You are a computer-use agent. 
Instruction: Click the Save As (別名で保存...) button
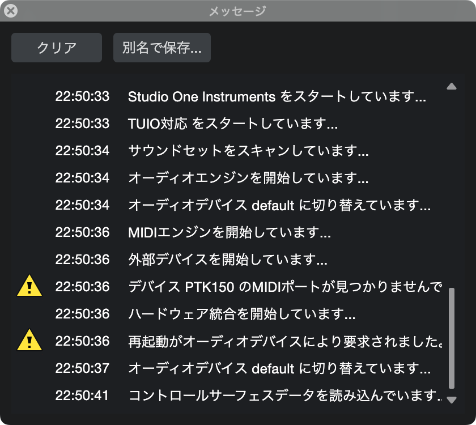coord(162,48)
